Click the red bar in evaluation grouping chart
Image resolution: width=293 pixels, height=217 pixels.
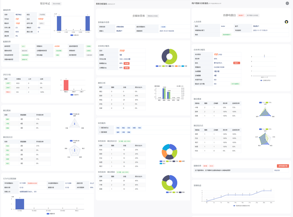[66, 85]
